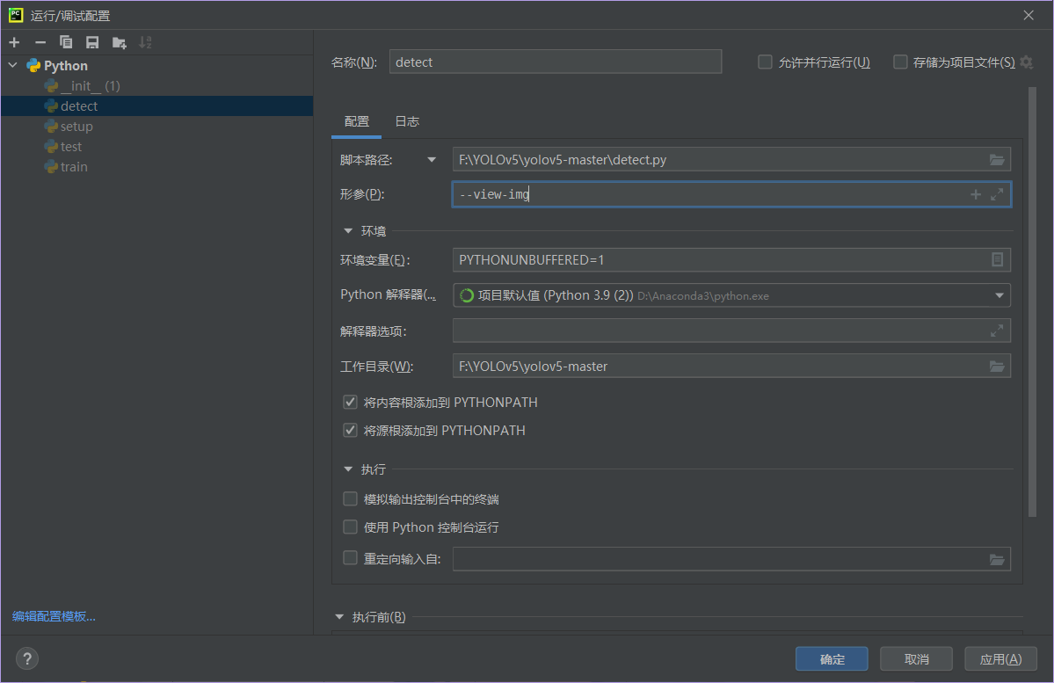Click the new folder icon in the toolbar

(119, 42)
